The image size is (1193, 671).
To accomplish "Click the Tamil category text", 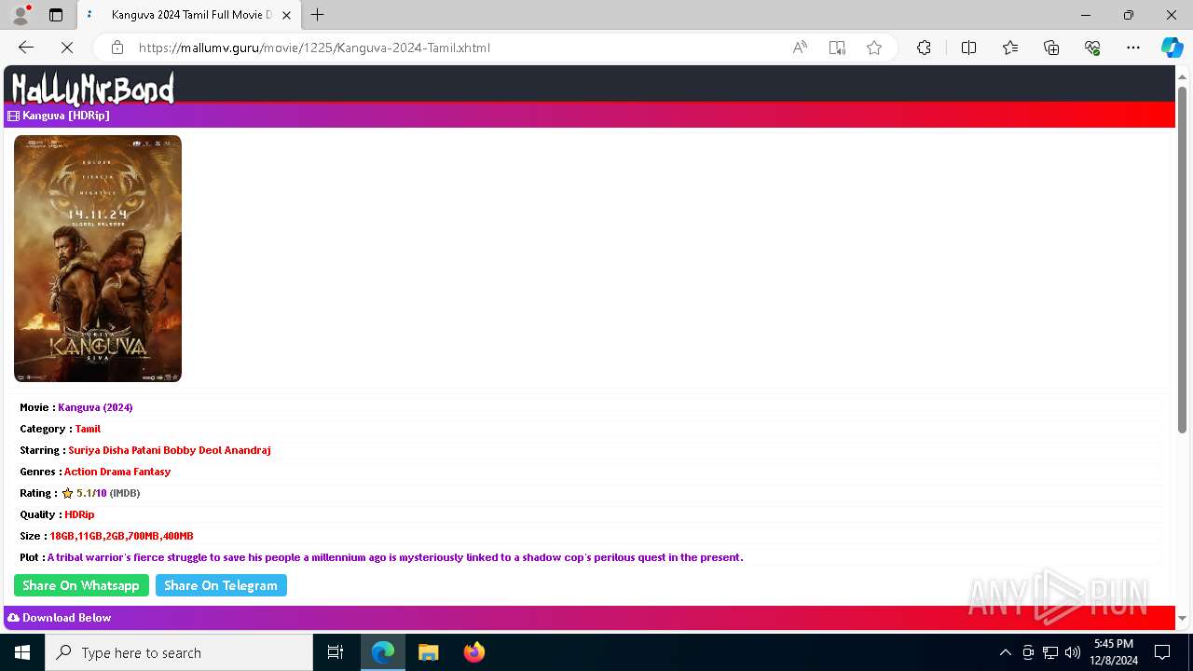I will click(88, 429).
